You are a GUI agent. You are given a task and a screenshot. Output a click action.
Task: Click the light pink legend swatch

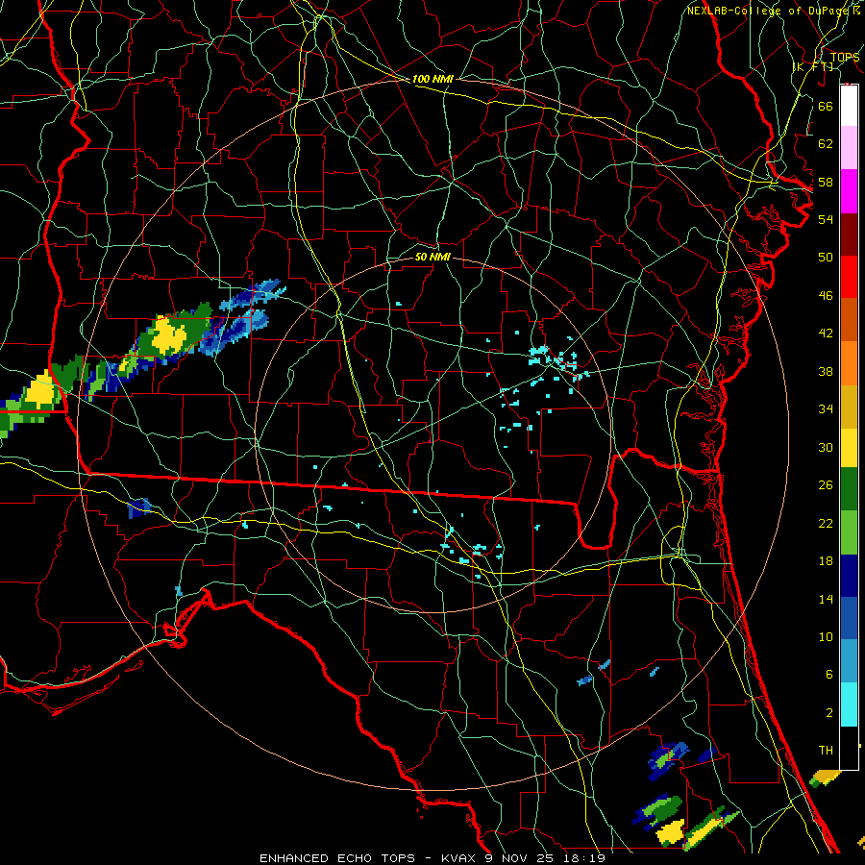[849, 148]
